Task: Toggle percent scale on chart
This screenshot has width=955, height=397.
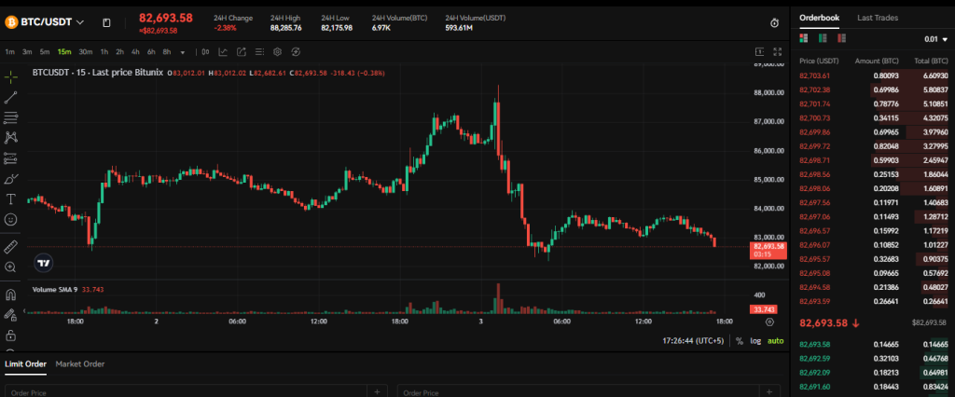Action: [x=740, y=341]
